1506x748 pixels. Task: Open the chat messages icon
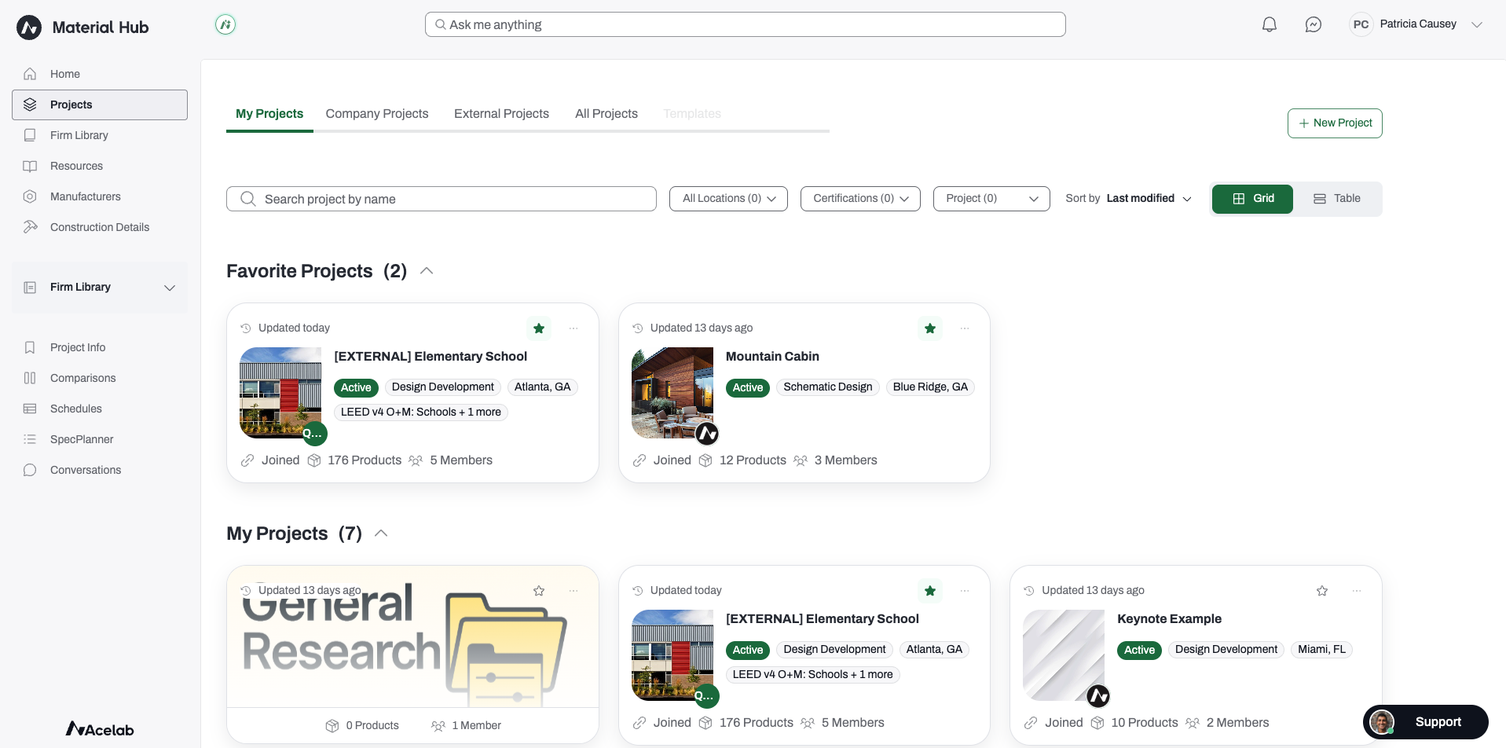(1313, 24)
